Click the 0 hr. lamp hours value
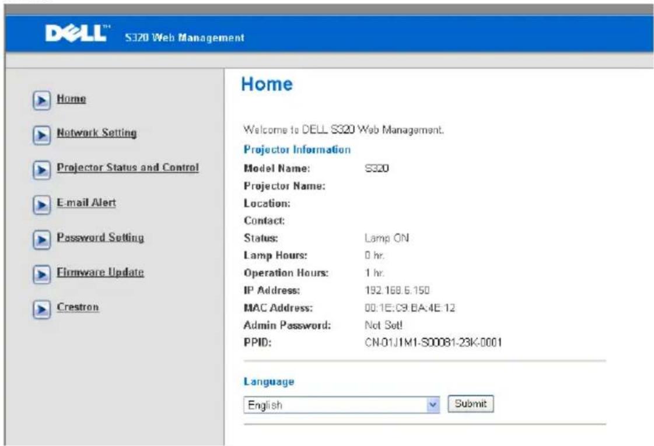 [x=375, y=255]
